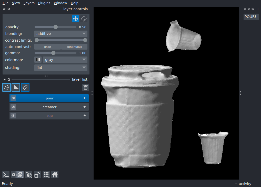
Task: Select the creamer layer row
Action: click(x=49, y=107)
